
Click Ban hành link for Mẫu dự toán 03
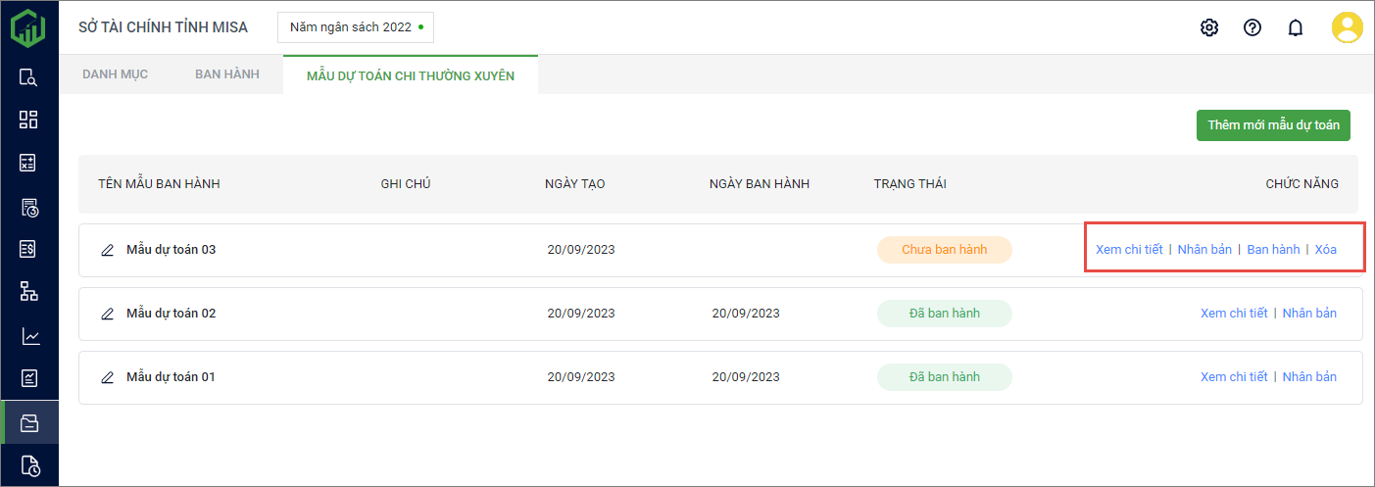(x=1273, y=250)
